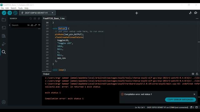Select the Search magnifier in the sidebar
This screenshot has height=112, width=200.
pos(4,52)
